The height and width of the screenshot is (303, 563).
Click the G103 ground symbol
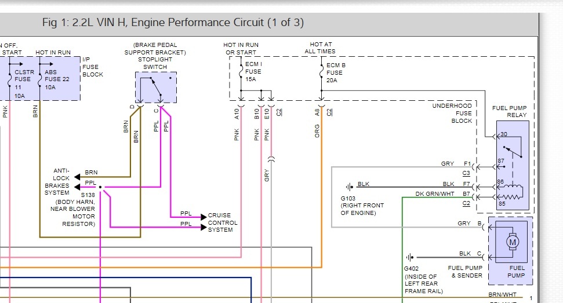(x=349, y=187)
